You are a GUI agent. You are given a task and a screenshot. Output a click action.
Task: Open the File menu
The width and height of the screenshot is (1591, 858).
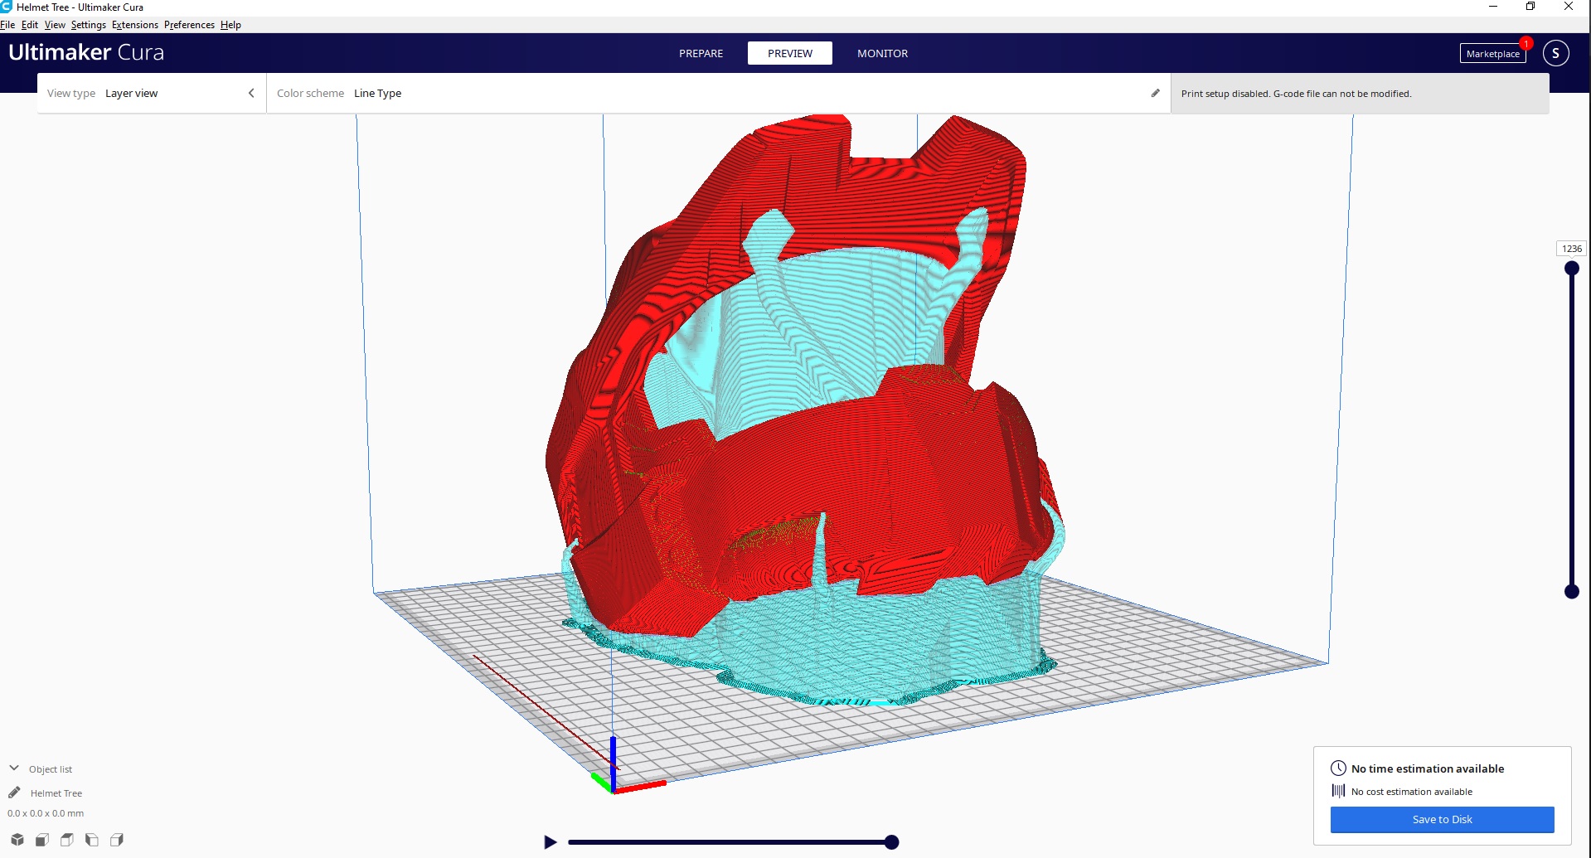[x=7, y=25]
